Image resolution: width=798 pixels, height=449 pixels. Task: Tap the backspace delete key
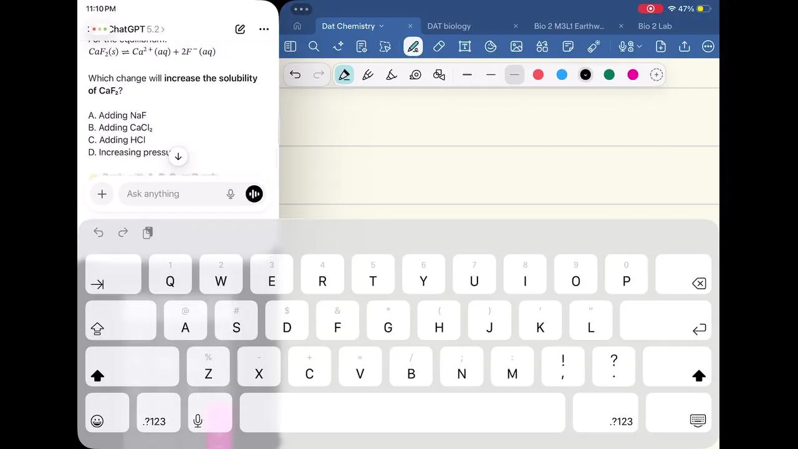pos(683,274)
